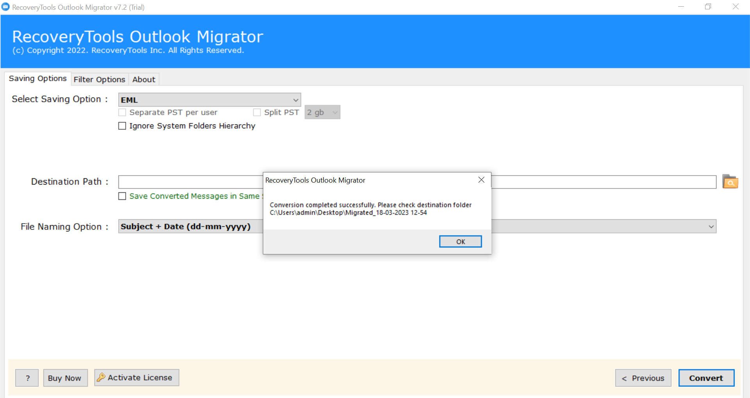
Task: Restore down the Outlook Migrator window
Action: coord(708,7)
